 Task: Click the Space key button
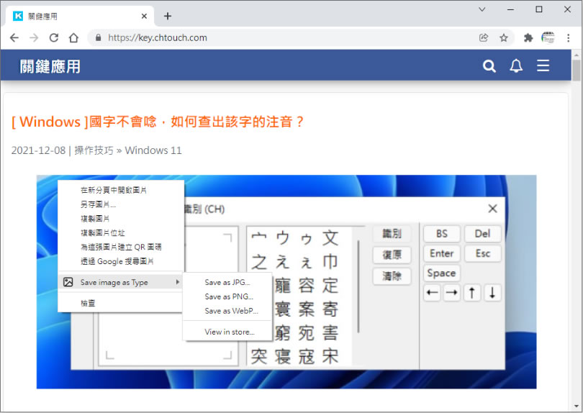coord(442,273)
